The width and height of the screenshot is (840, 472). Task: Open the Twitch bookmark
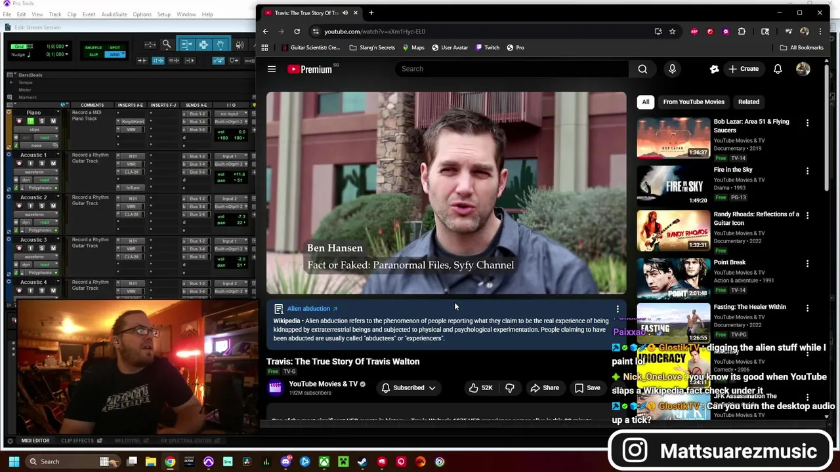tap(488, 47)
